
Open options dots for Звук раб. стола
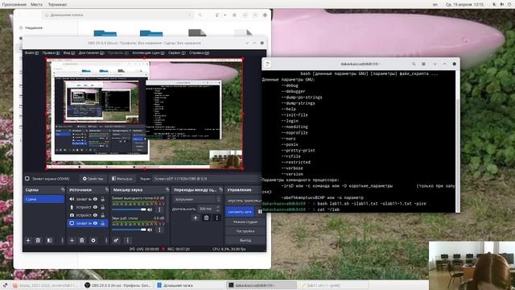click(x=159, y=230)
